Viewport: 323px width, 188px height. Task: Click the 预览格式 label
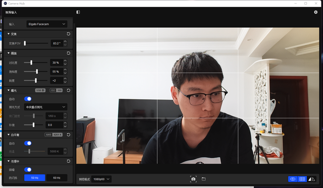tap(84, 179)
